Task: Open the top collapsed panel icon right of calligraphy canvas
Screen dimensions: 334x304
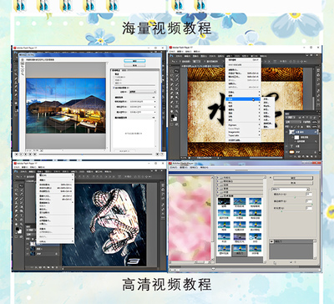Action: click(318, 70)
